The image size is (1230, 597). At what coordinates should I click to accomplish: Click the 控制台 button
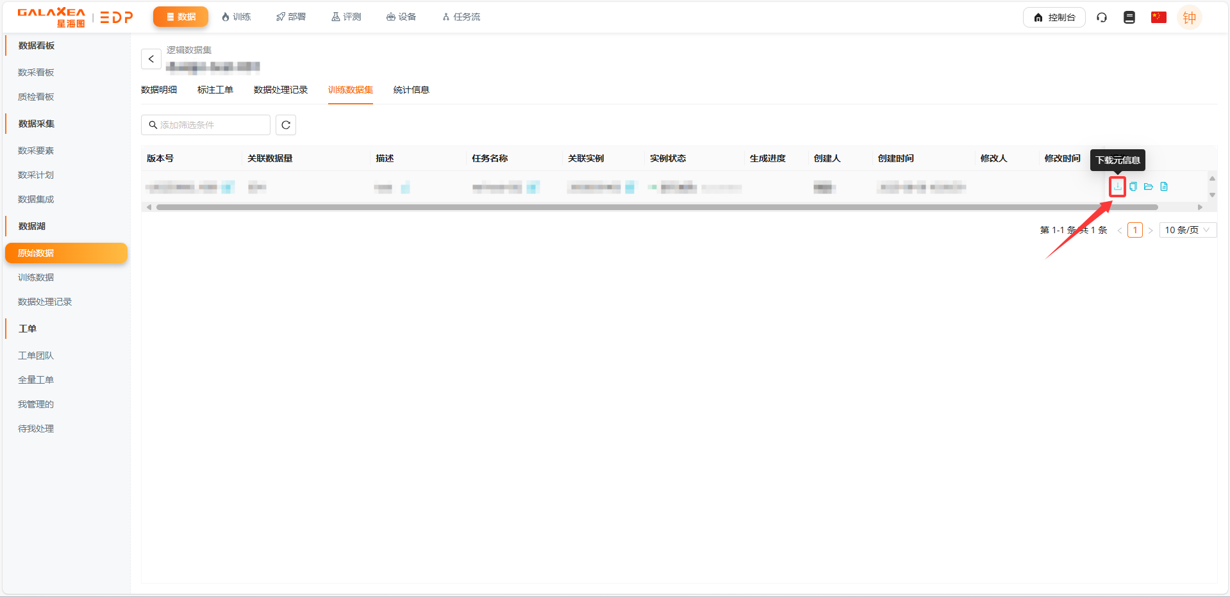tap(1054, 17)
